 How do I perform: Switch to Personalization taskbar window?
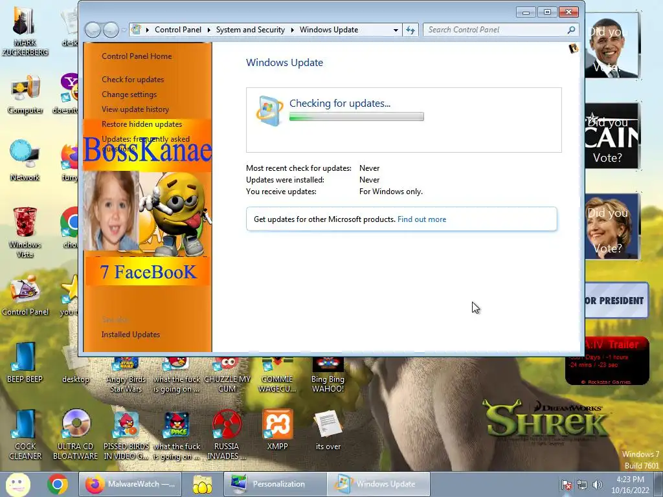pos(275,484)
